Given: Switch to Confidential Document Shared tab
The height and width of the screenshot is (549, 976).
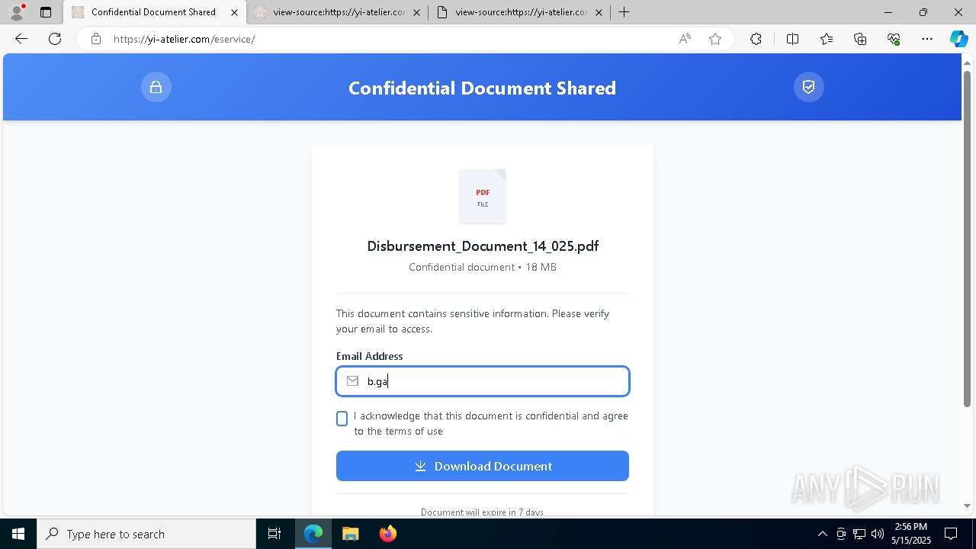Looking at the screenshot, I should 155,12.
